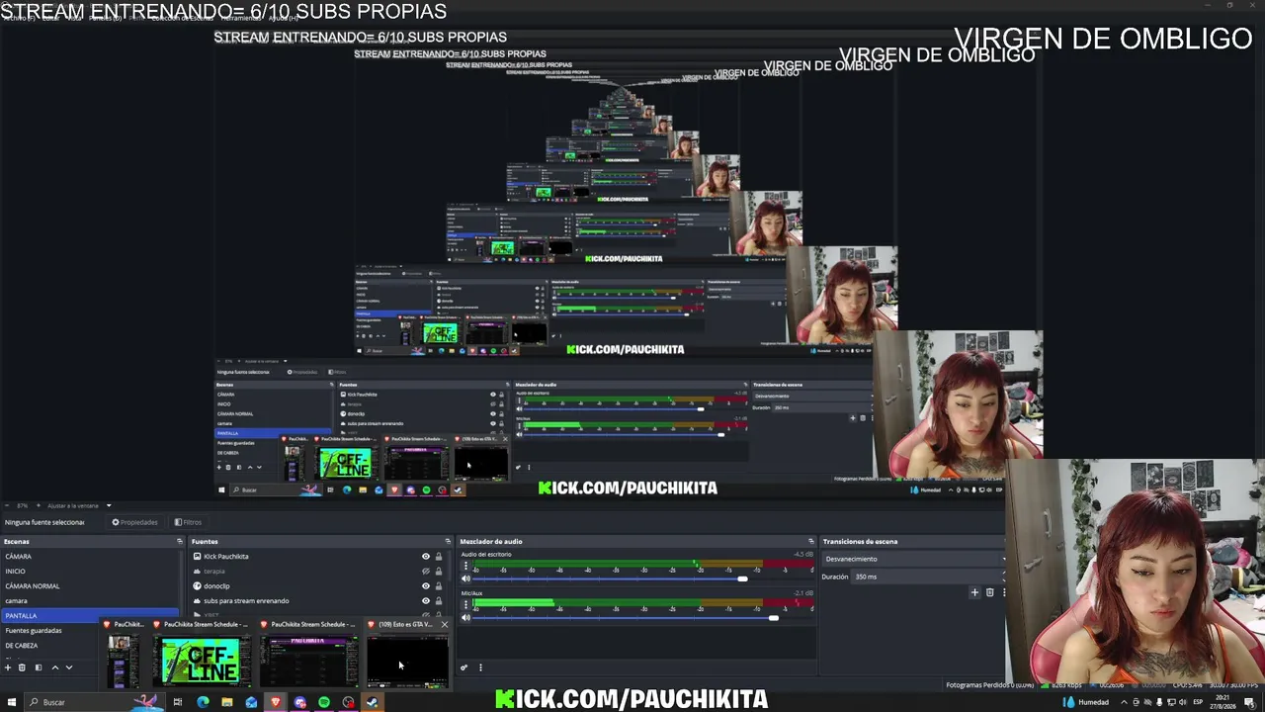Screen dimensions: 1265x712
Task: Remove the scene transition with the trash icon
Action: pyautogui.click(x=989, y=592)
